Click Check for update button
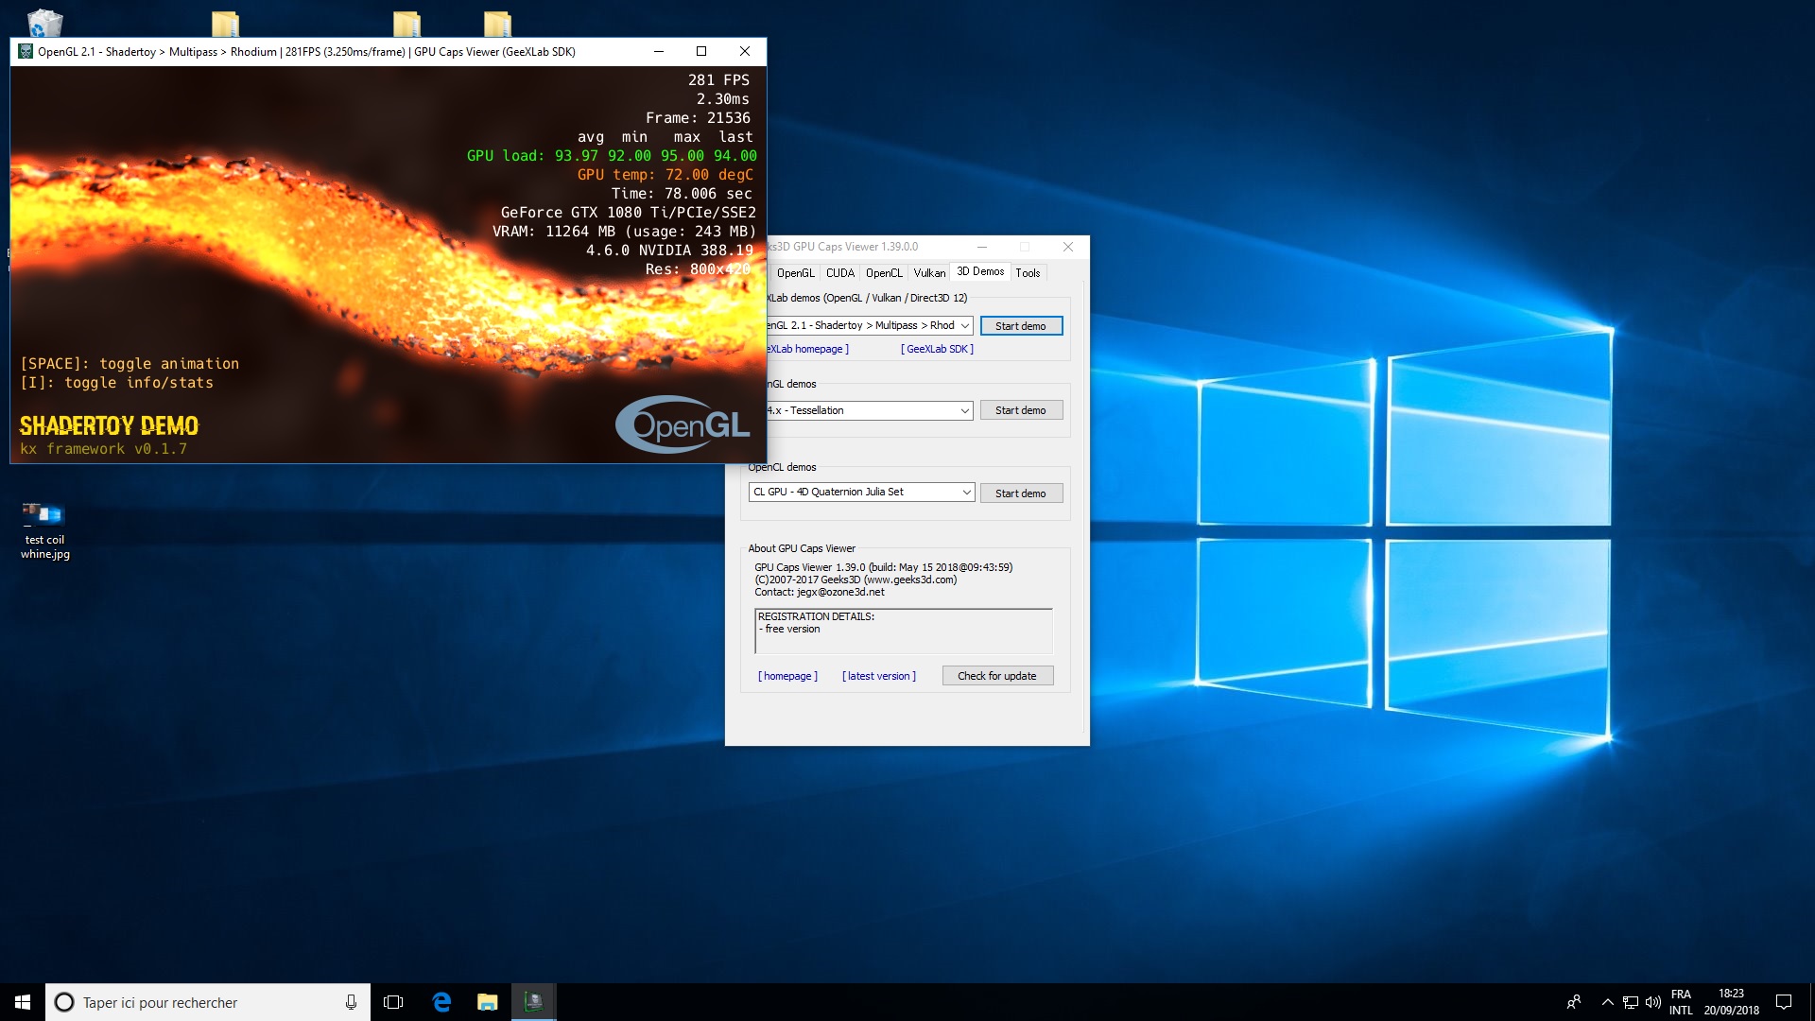 [996, 676]
